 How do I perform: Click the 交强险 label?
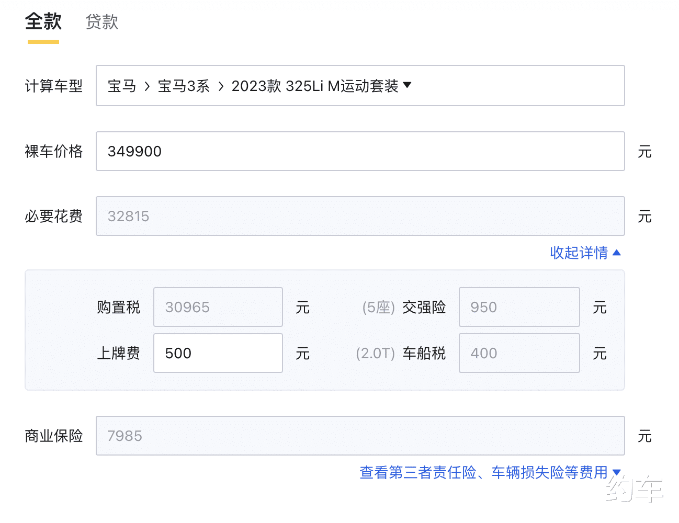[x=424, y=307]
